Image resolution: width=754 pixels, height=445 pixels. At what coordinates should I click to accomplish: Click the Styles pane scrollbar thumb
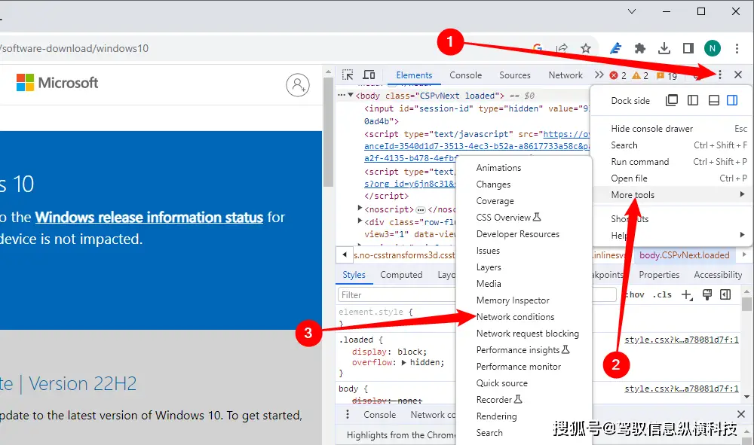[746, 305]
